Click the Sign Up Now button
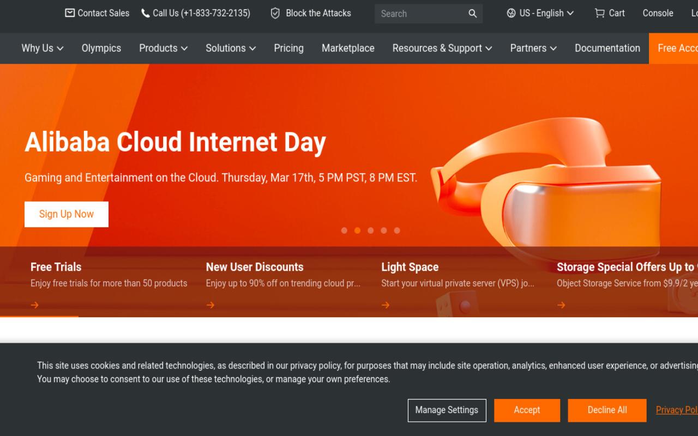Image resolution: width=698 pixels, height=436 pixels. [67, 214]
